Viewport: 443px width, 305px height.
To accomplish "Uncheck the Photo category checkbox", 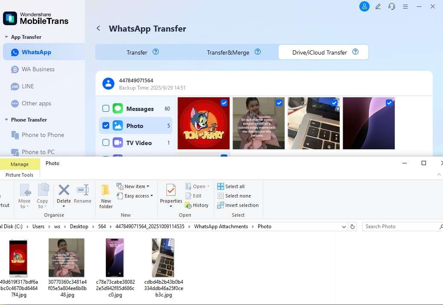I will pyautogui.click(x=106, y=126).
